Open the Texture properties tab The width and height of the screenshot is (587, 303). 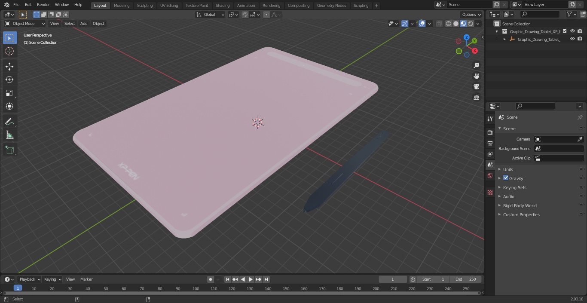point(490,192)
